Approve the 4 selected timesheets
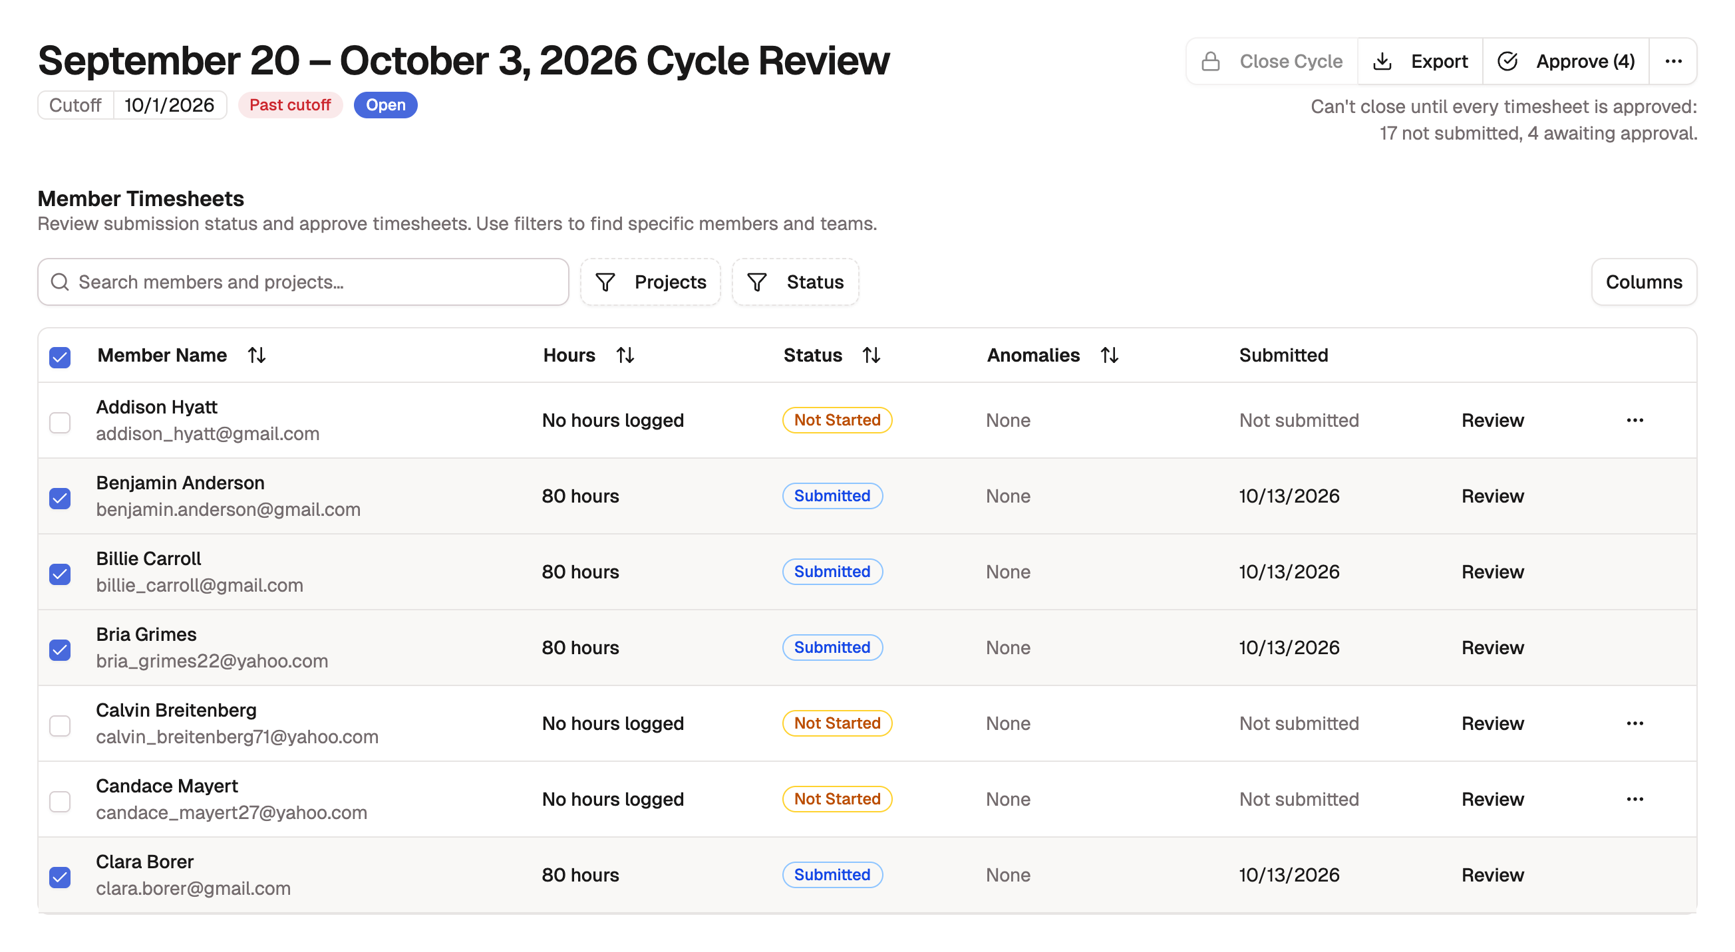Viewport: 1735px width, 952px height. point(1565,61)
